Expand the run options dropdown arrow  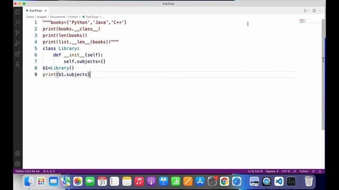click(309, 11)
